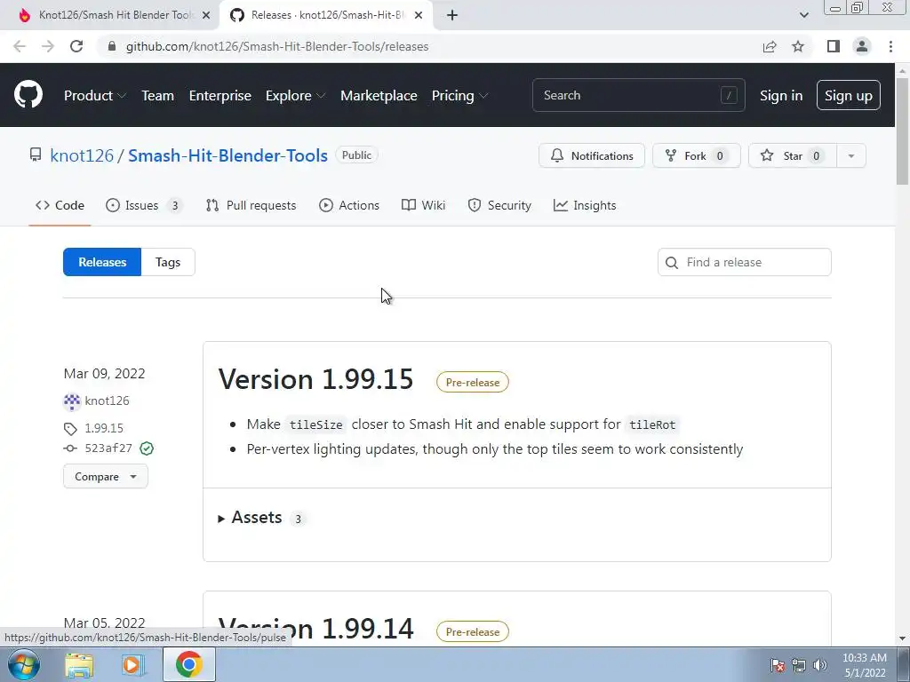The height and width of the screenshot is (682, 910).
Task: Click the browser forward arrow
Action: tap(48, 46)
